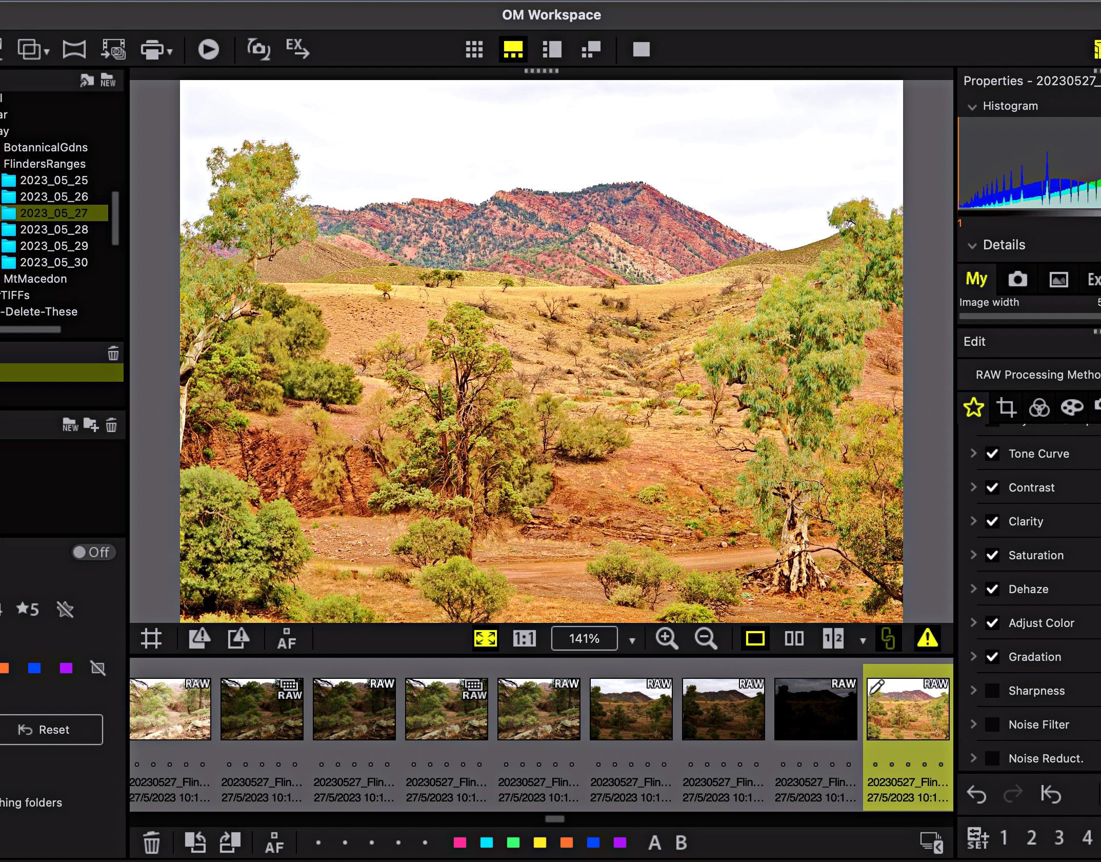Click the trash icon in bottom toolbar
This screenshot has height=862, width=1101.
point(151,843)
